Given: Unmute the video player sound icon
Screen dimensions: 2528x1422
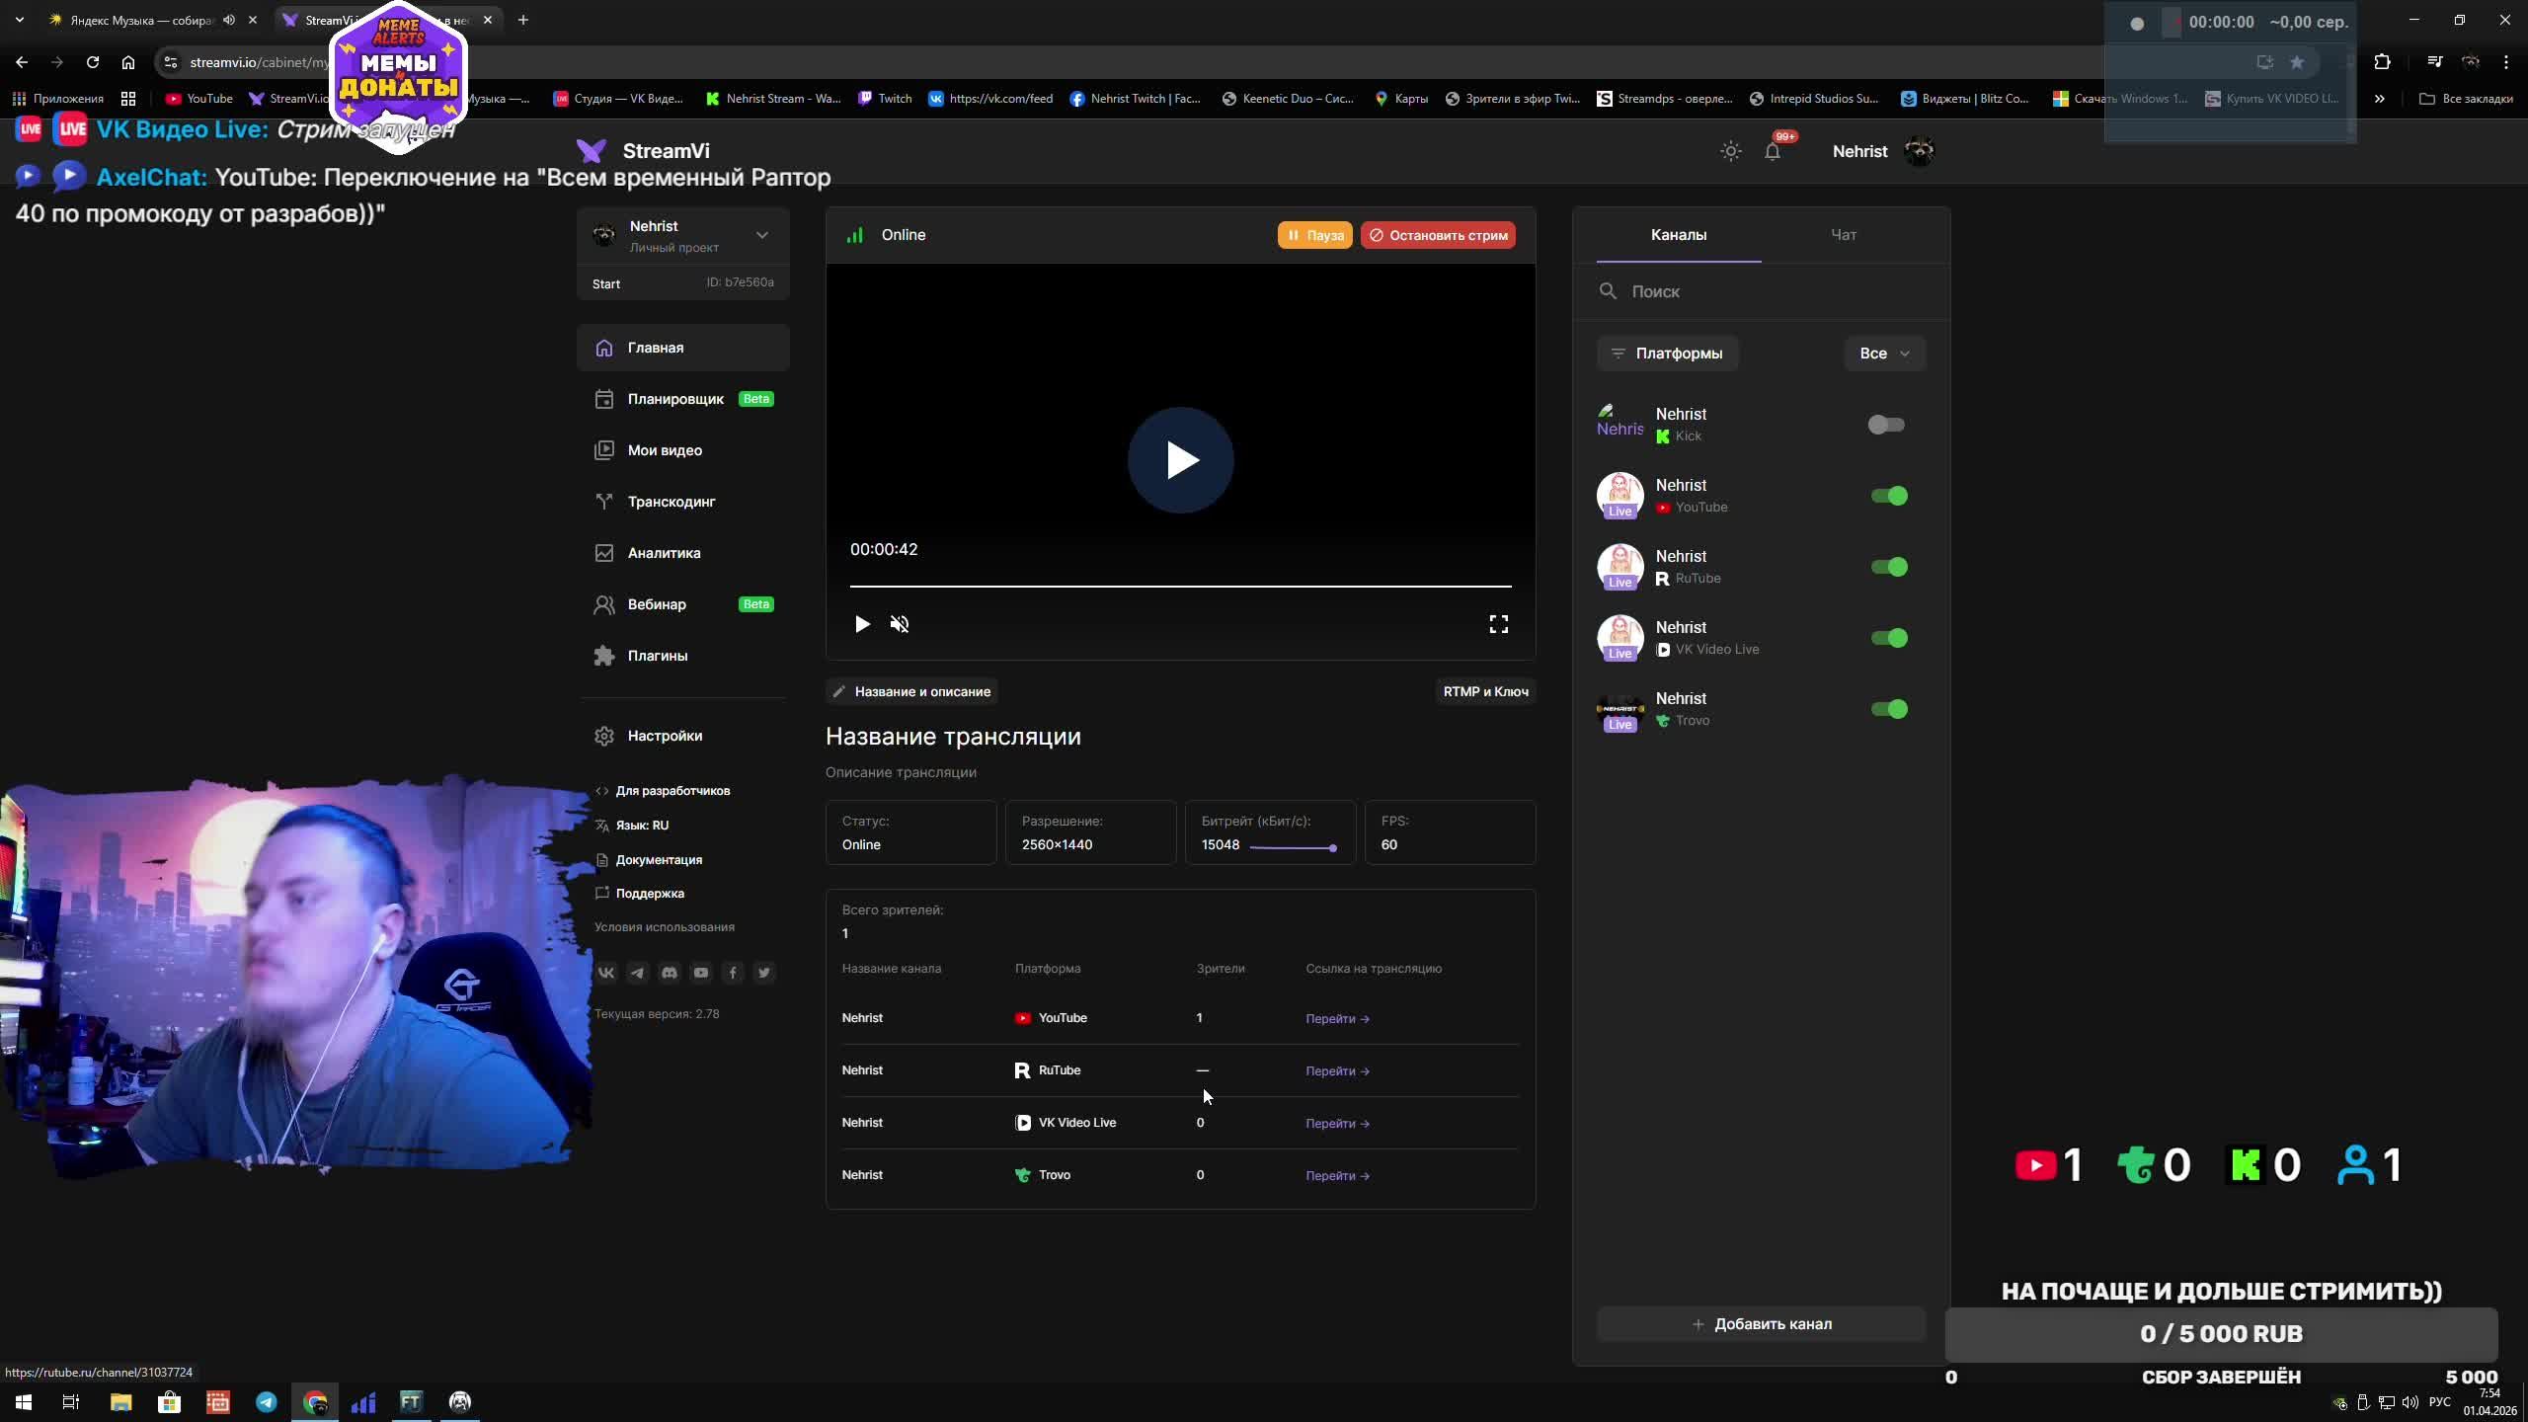Looking at the screenshot, I should click(899, 624).
